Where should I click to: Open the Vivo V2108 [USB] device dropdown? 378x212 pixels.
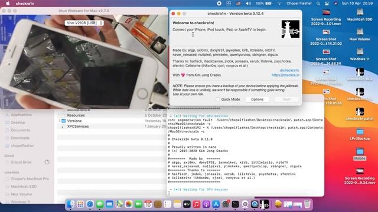click(84, 23)
